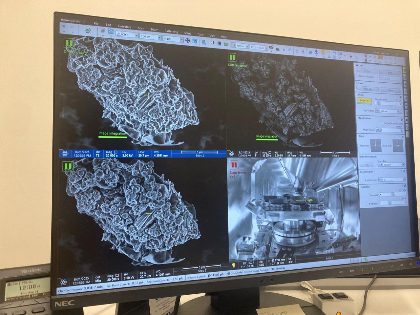The image size is (420, 315).
Task: Open the 25 pA beam current dropdown
Action: pos(181,40)
